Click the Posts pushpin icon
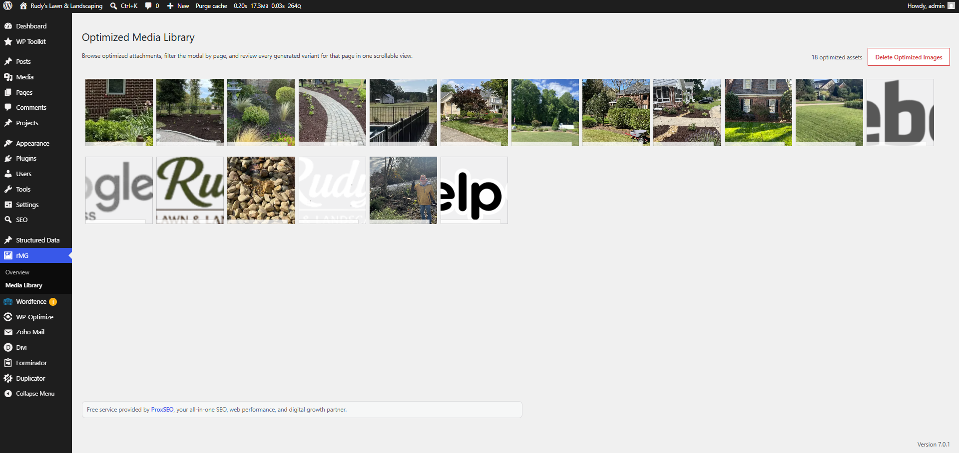This screenshot has width=959, height=453. (x=8, y=61)
